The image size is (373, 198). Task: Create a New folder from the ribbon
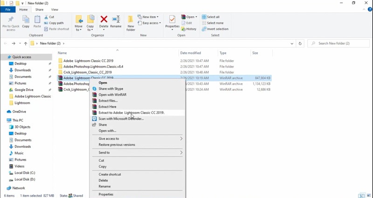tap(131, 23)
